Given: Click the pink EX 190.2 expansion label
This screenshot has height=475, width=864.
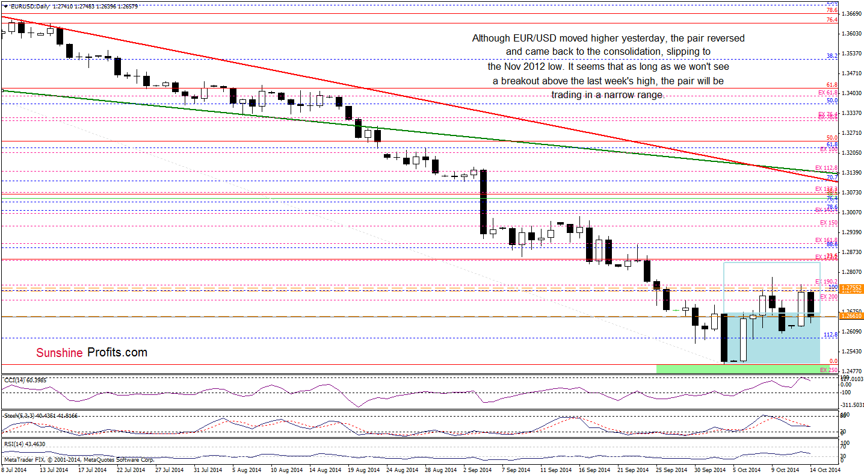Looking at the screenshot, I should pos(826,282).
